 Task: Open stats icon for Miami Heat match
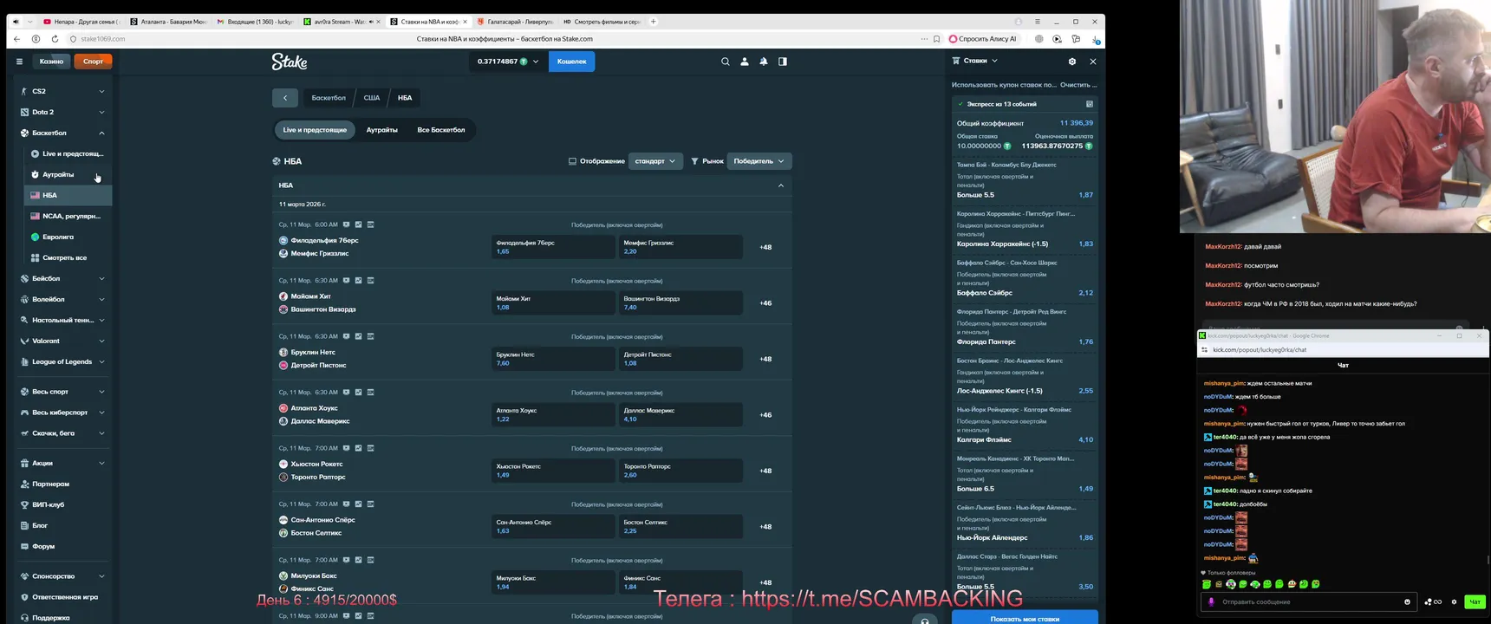coord(358,281)
